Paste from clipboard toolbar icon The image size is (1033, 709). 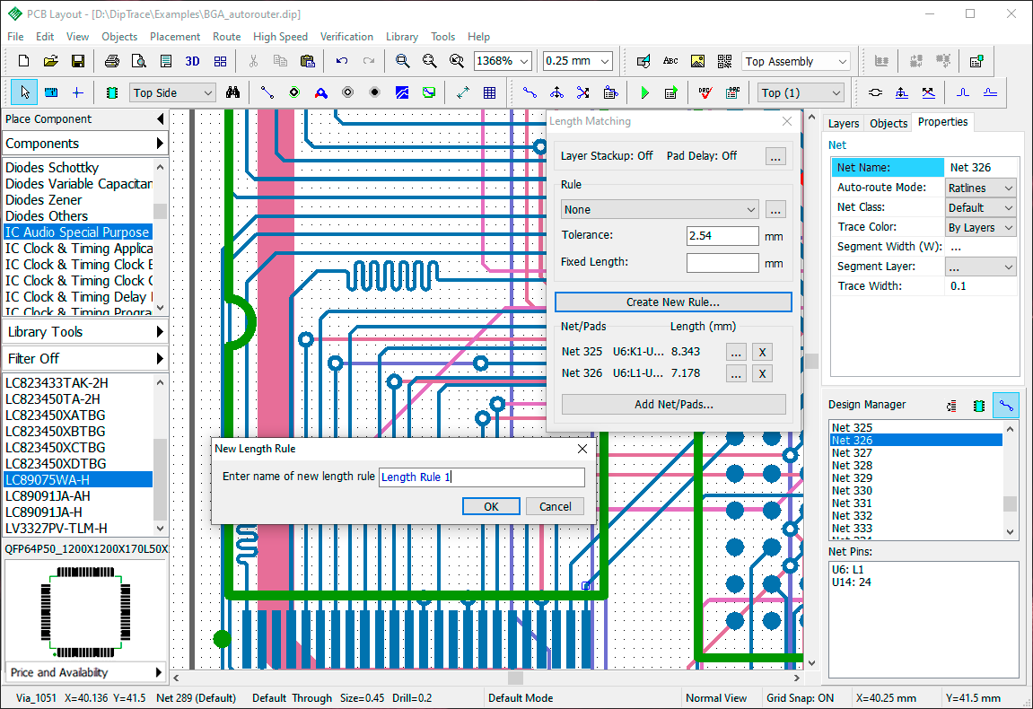click(x=308, y=61)
